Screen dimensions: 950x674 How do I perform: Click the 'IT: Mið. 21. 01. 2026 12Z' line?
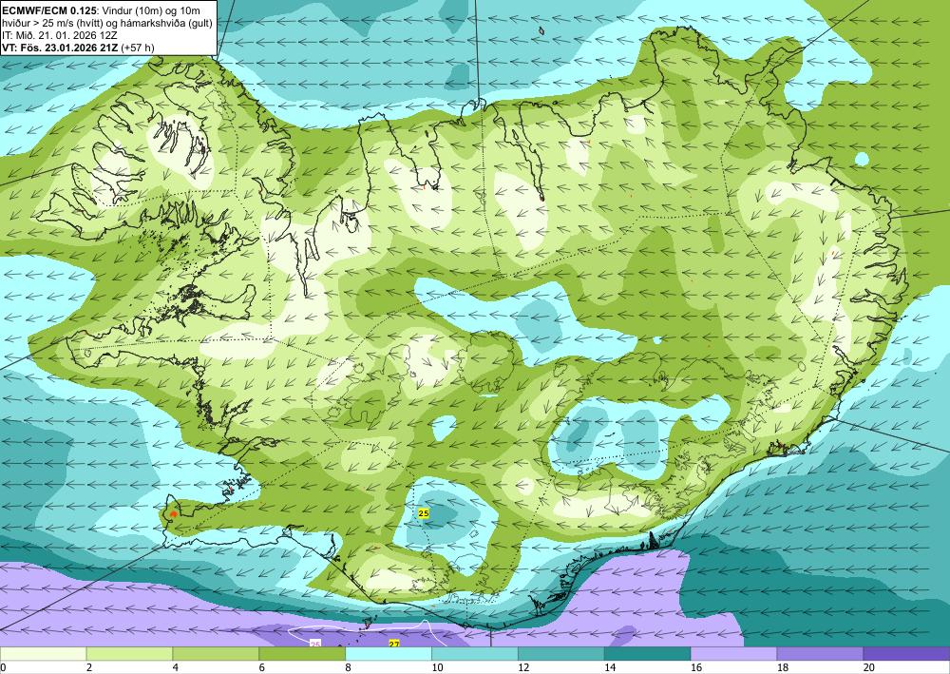[58, 35]
